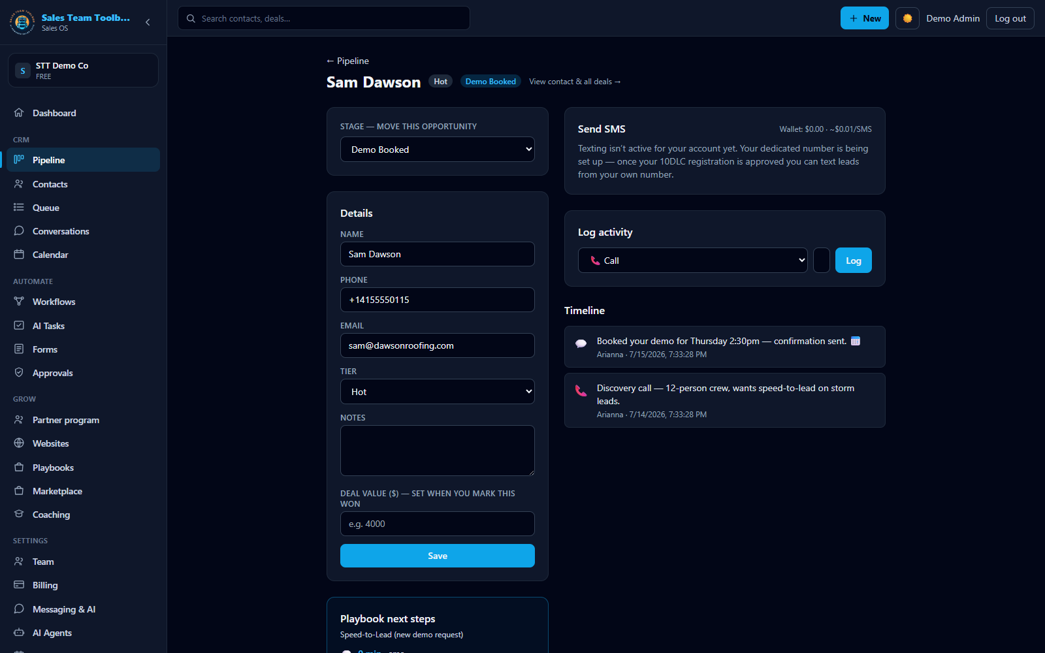Click the Messaging & AI bubble icon
This screenshot has width=1045, height=653.
(x=19, y=609)
